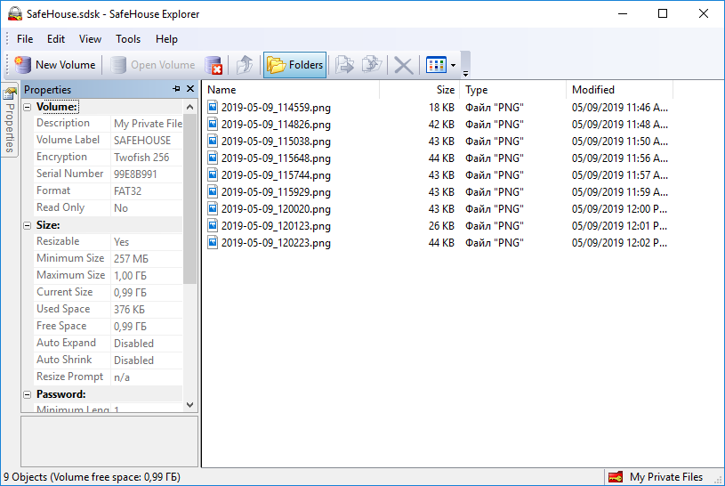The width and height of the screenshot is (725, 486).
Task: Click the Delete X icon in toolbar
Action: [x=403, y=65]
